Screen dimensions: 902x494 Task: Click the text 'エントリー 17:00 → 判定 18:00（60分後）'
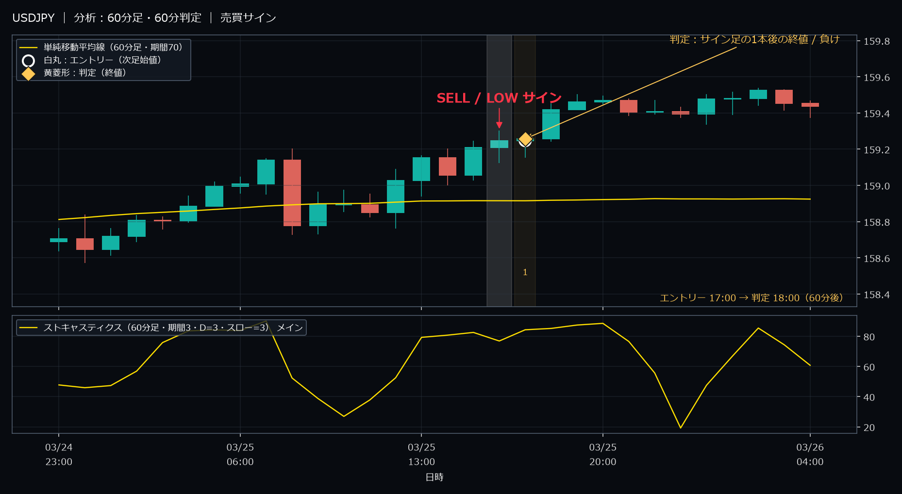[753, 297]
